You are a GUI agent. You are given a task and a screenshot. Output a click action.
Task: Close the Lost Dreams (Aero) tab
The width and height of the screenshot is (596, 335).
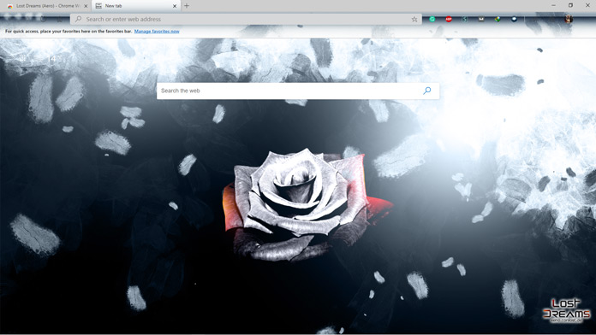click(86, 6)
